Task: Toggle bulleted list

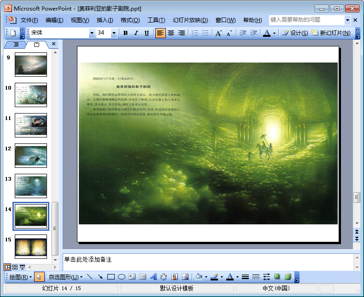Action: (205, 33)
